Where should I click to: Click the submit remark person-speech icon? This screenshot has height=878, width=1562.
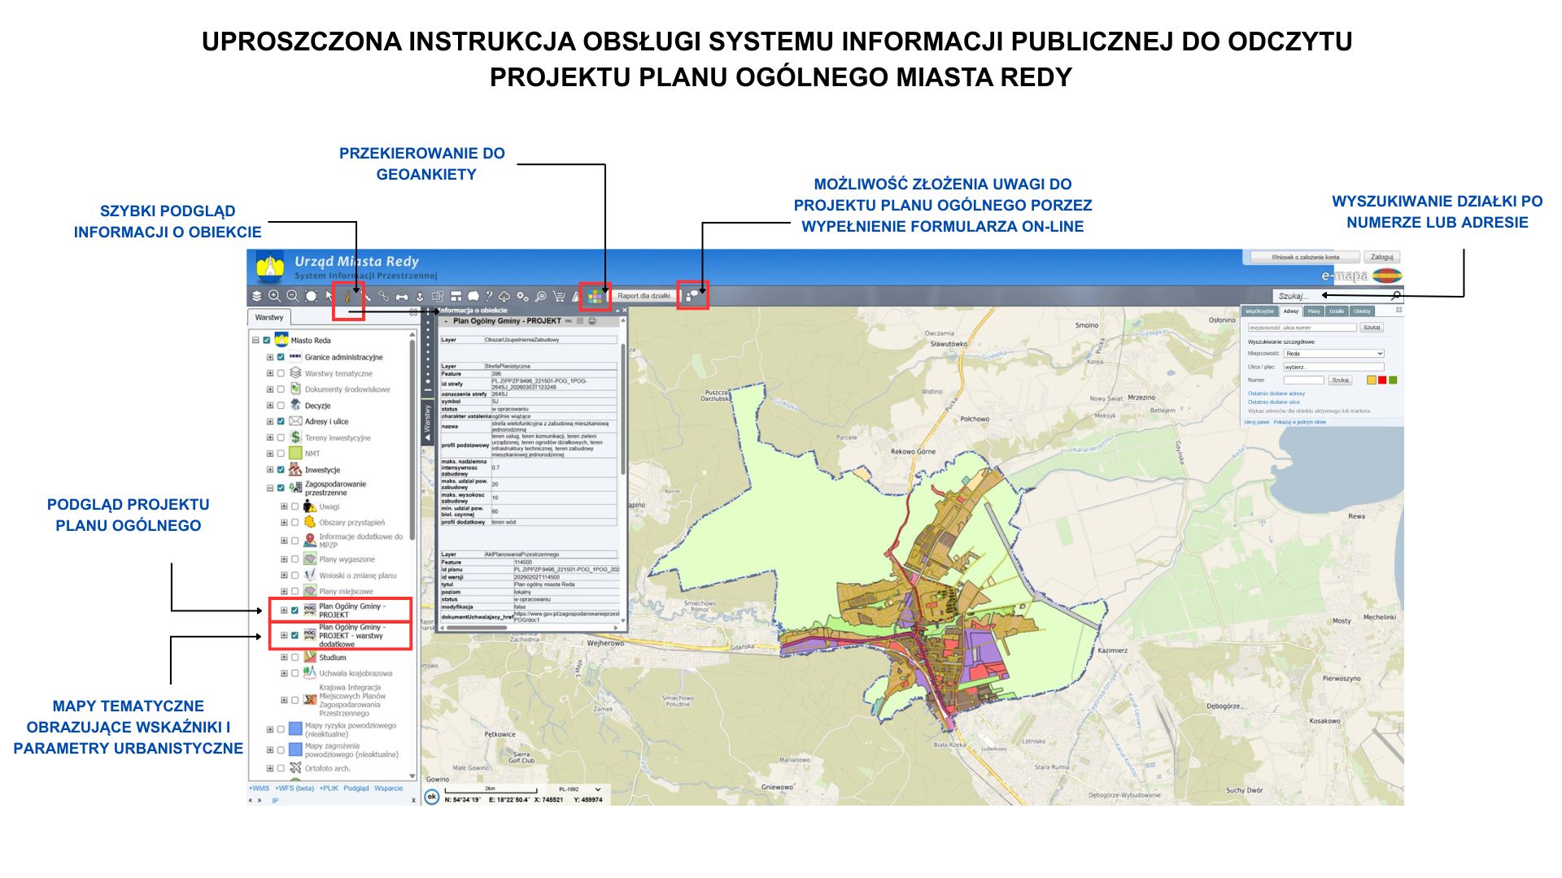point(692,296)
